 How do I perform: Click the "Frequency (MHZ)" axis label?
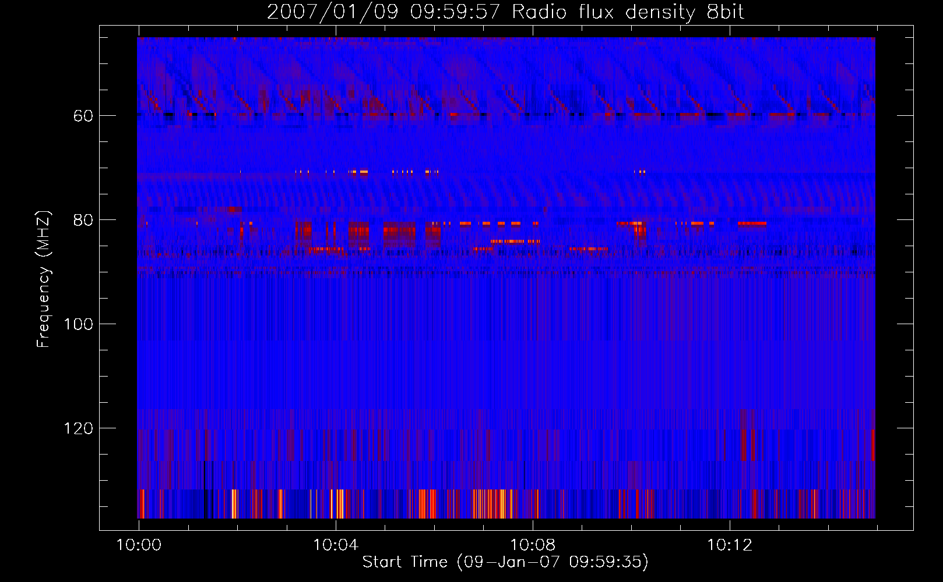point(44,279)
